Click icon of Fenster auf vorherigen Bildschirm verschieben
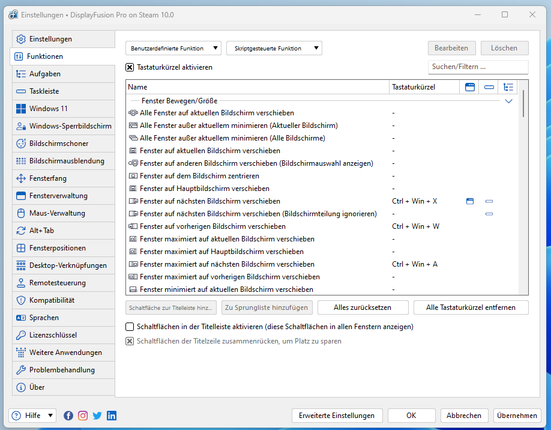Image resolution: width=551 pixels, height=430 pixels. [x=133, y=226]
